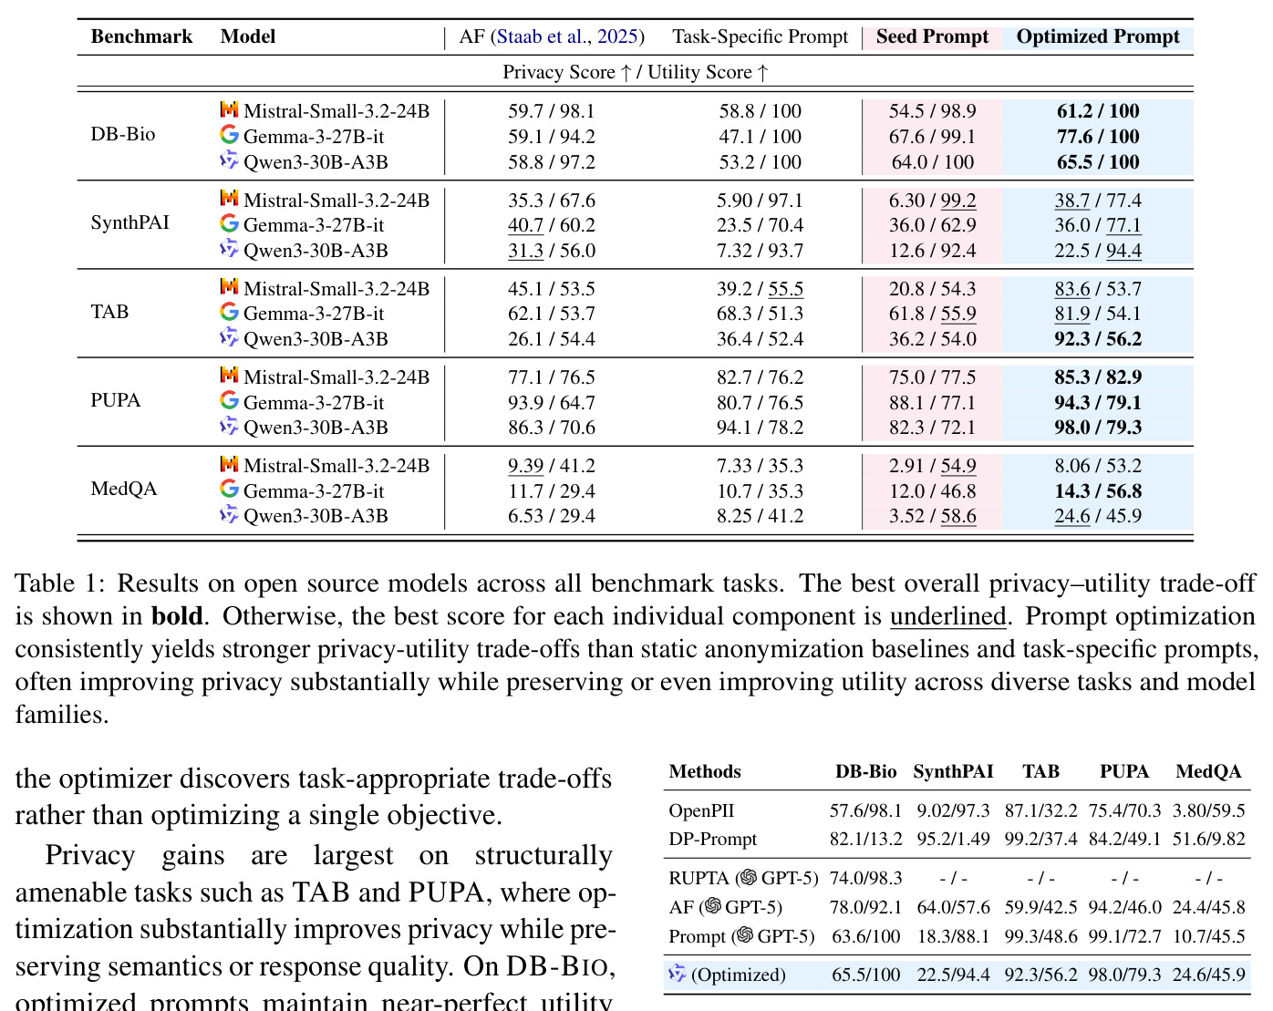Image resolution: width=1273 pixels, height=1011 pixels.
Task: Click the Model column header
Action: click(x=248, y=36)
